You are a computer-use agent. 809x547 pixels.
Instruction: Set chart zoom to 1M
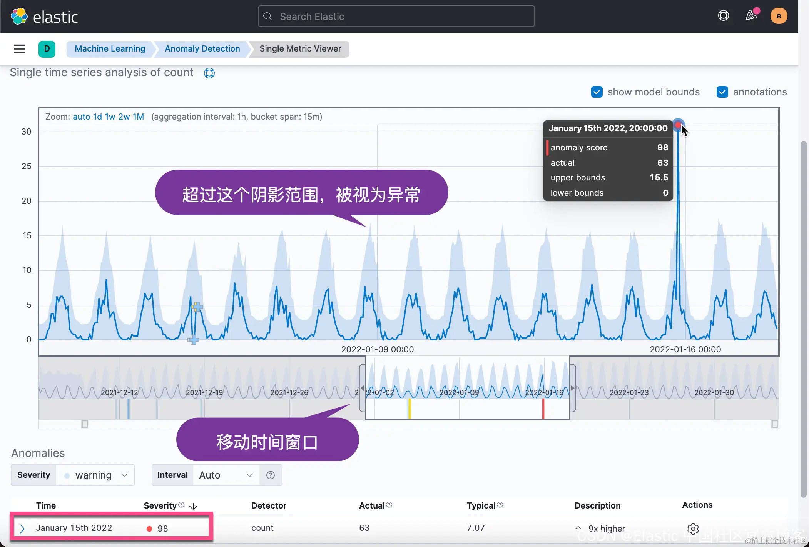coord(138,117)
